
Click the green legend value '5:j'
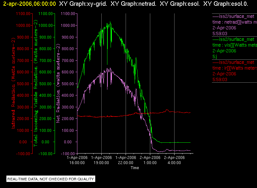tap(215, 56)
